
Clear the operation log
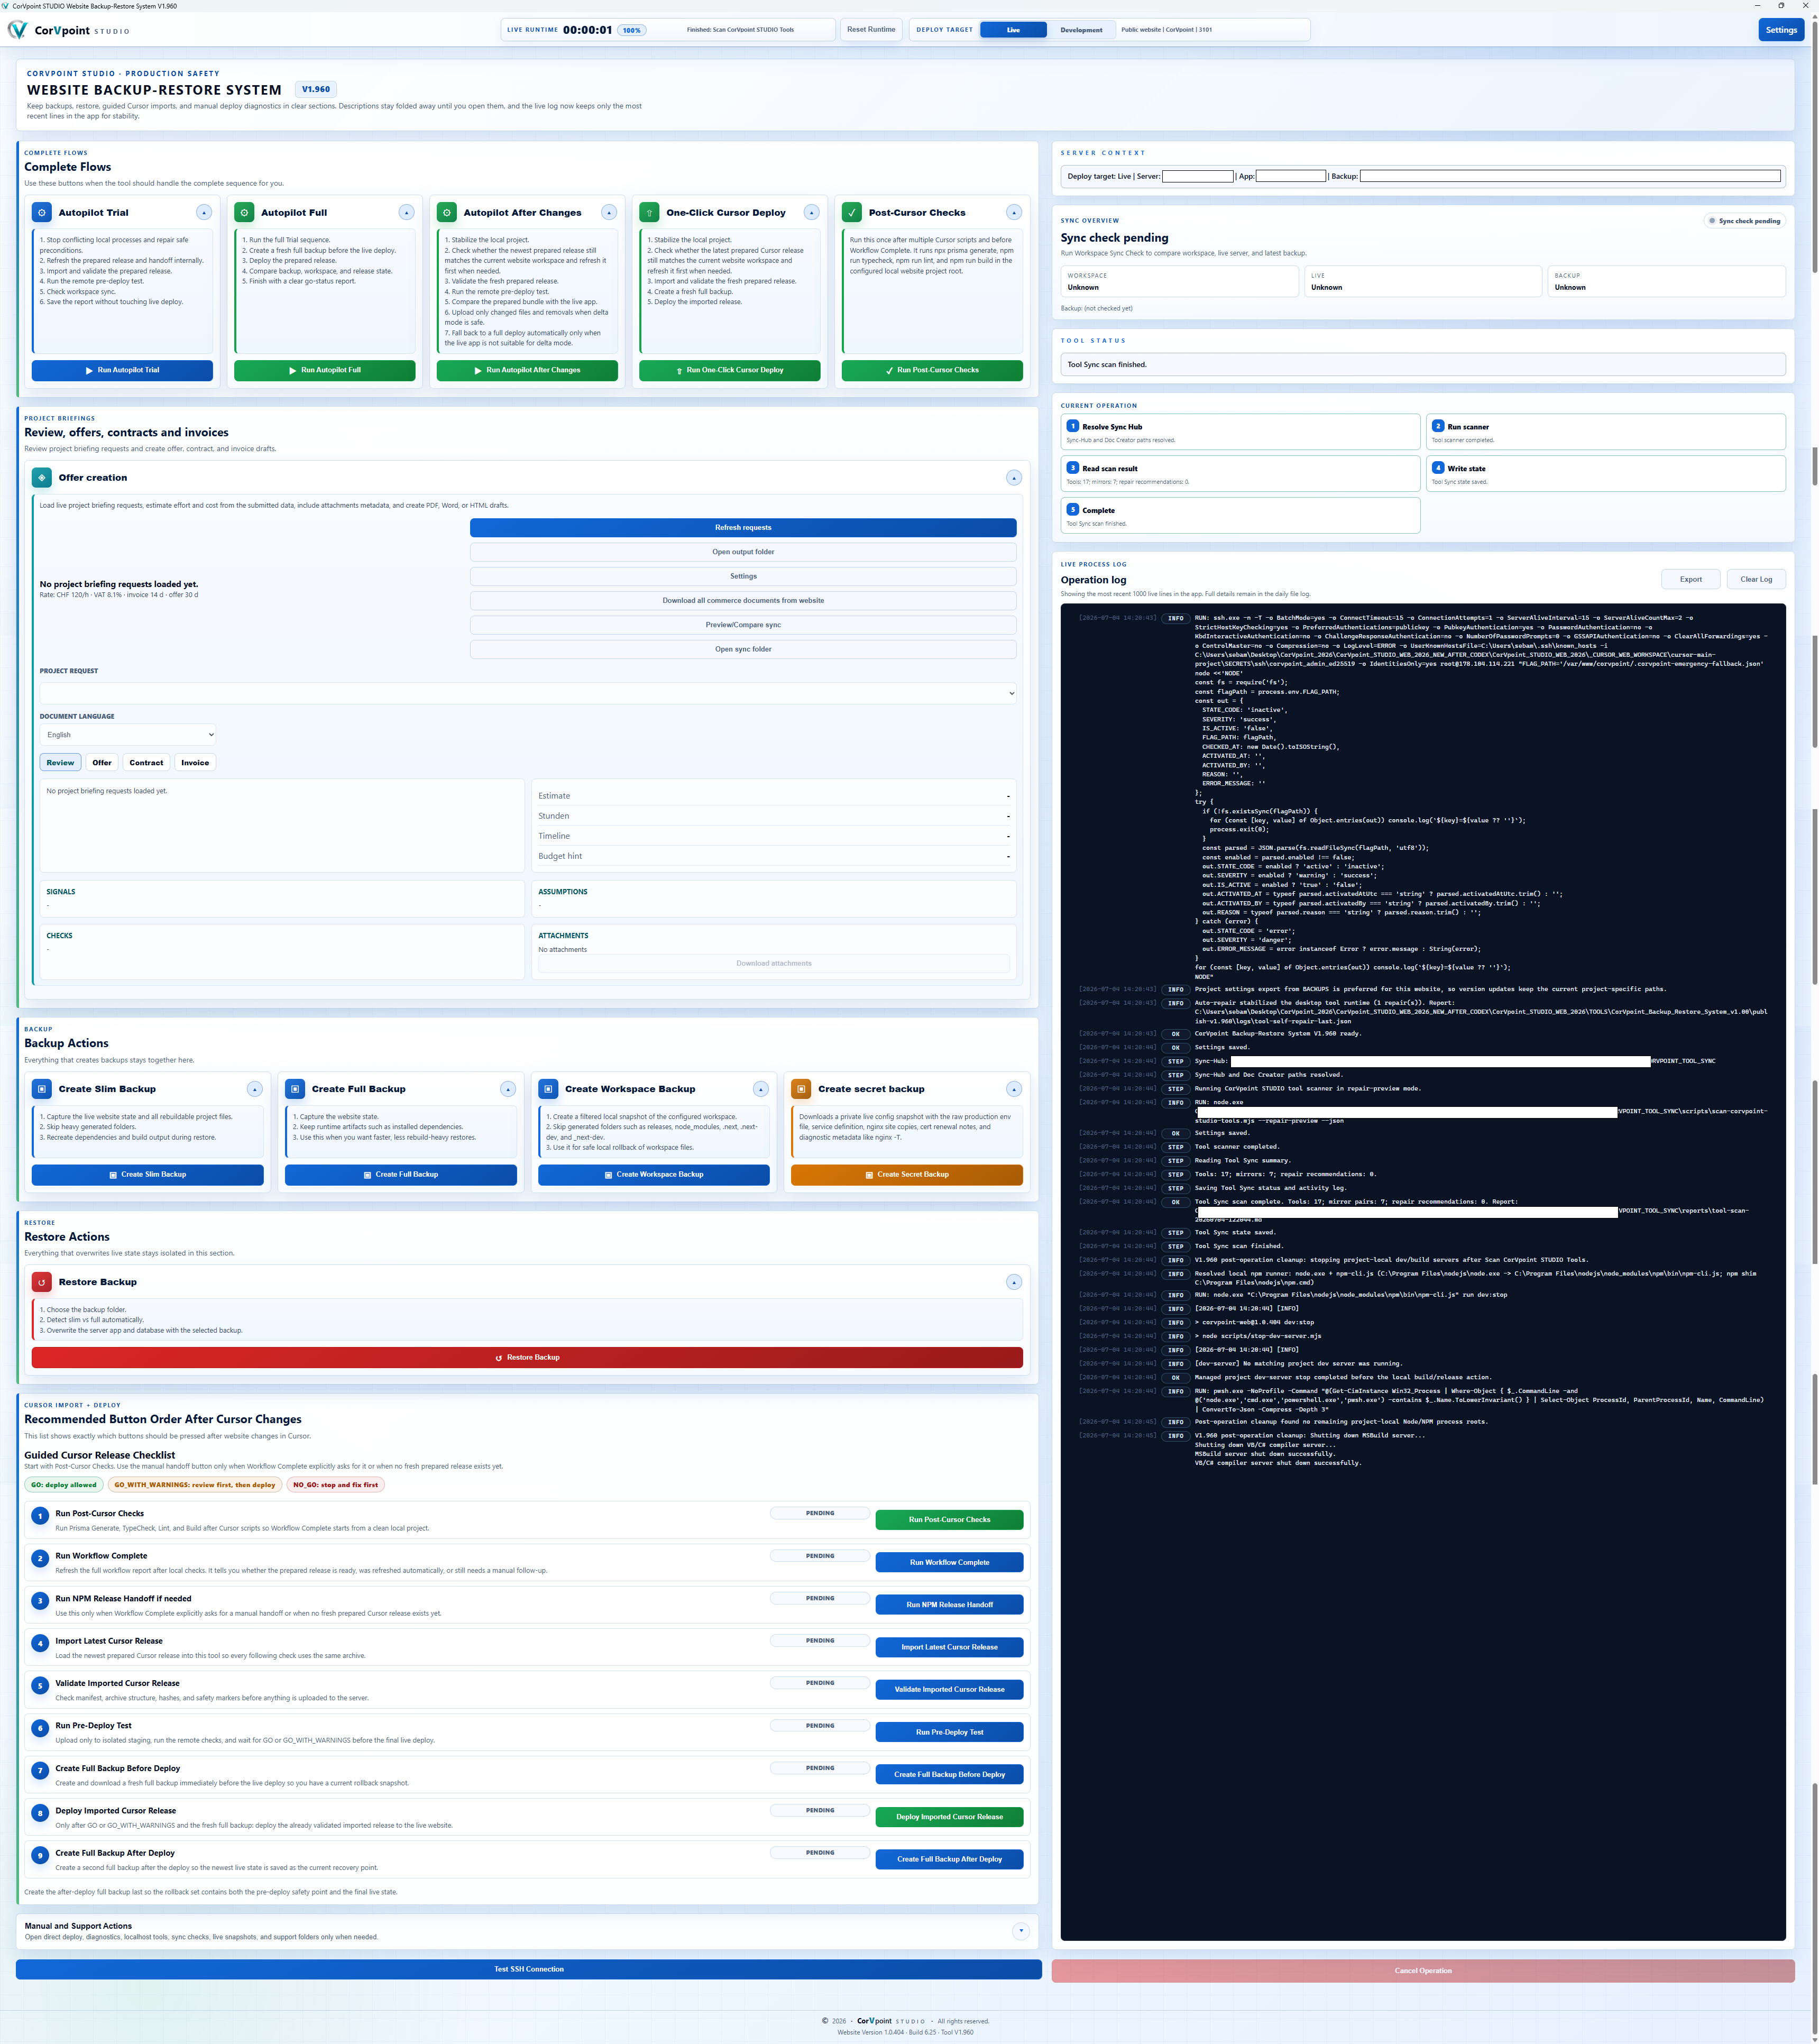[x=1756, y=579]
